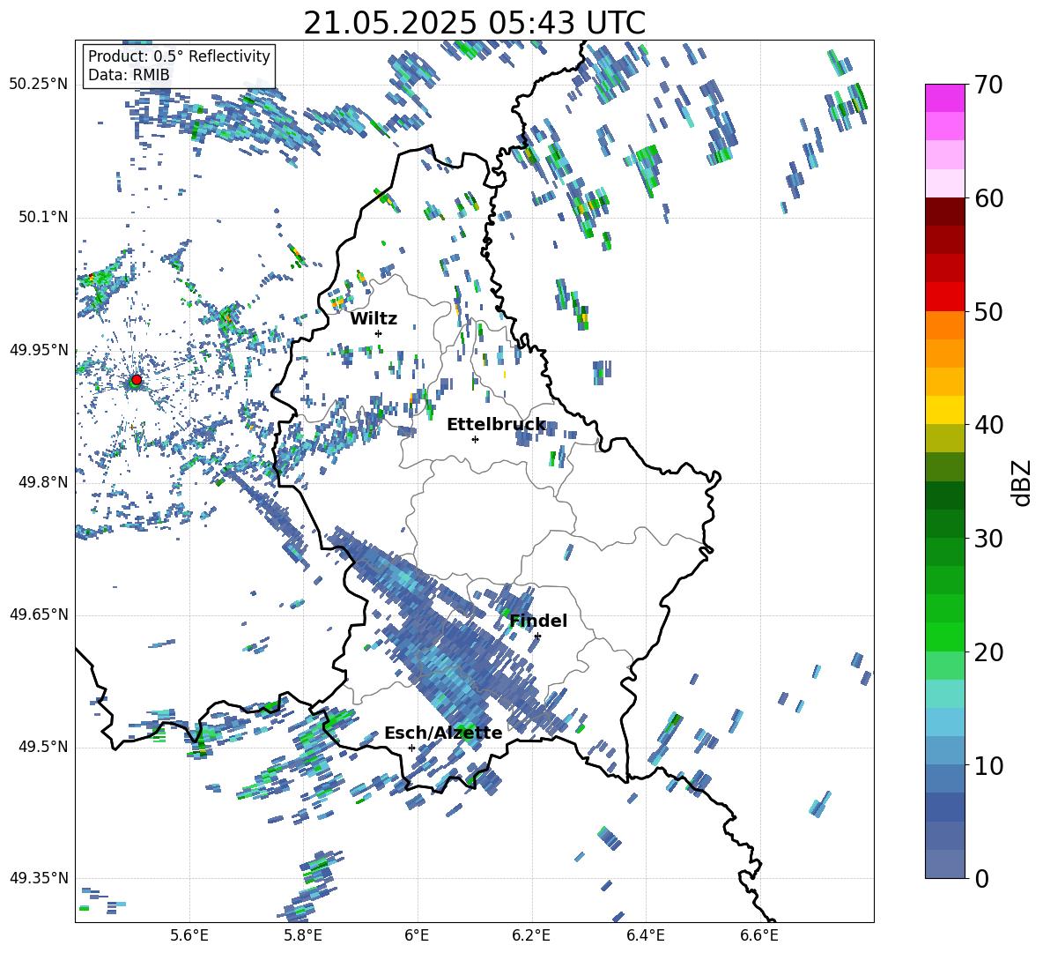Click the 50 tick on colorbar
The width and height of the screenshot is (1043, 953).
point(988,311)
